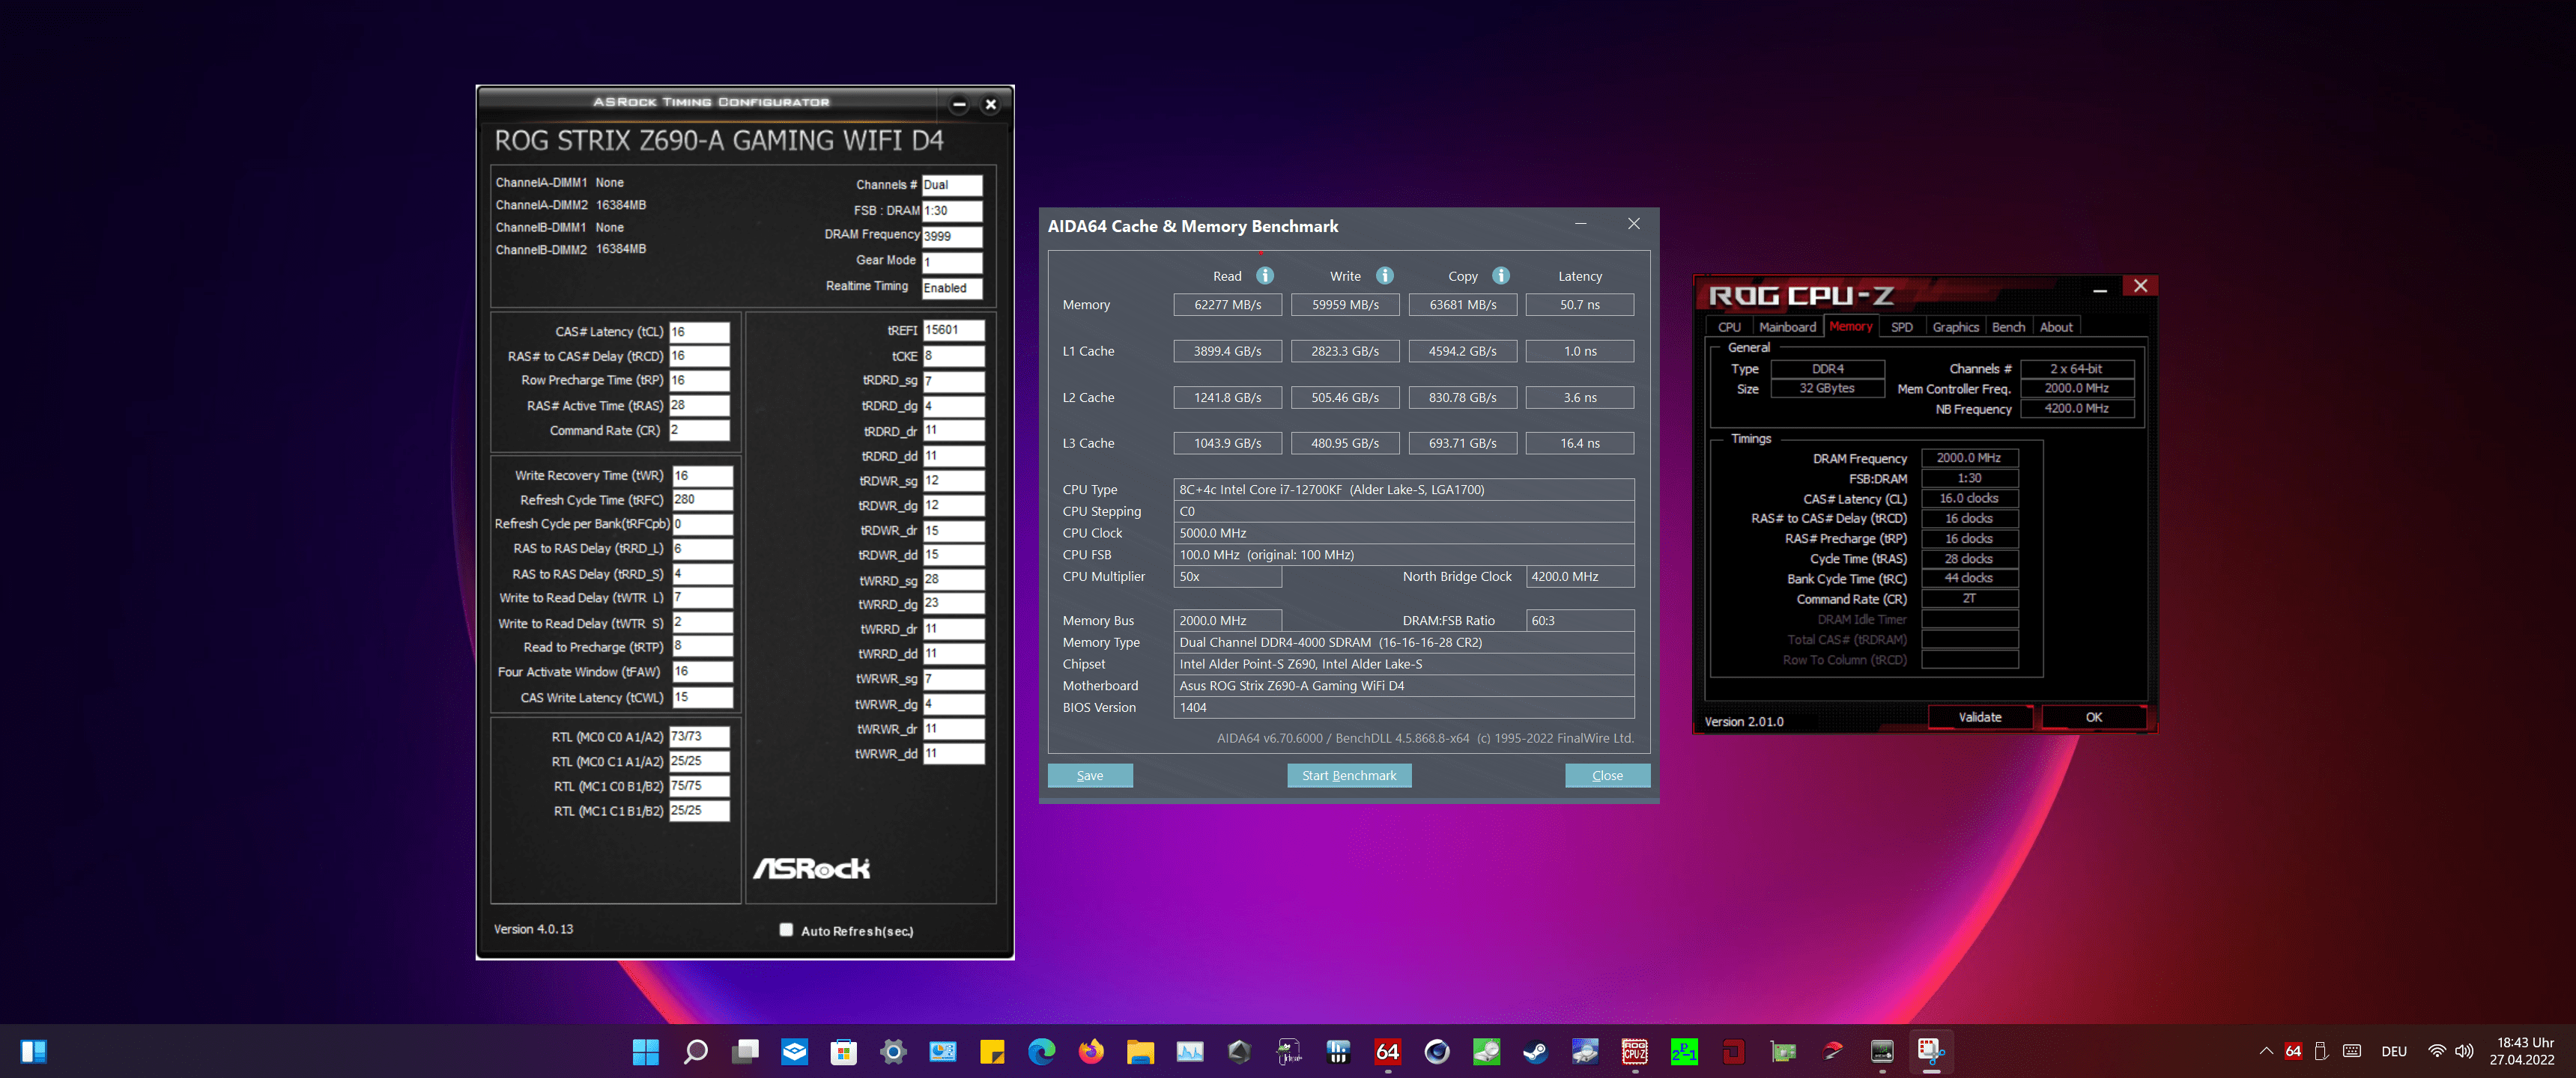Image resolution: width=2576 pixels, height=1078 pixels.
Task: Click the CAS# Latency (tCL) field
Action: click(699, 332)
